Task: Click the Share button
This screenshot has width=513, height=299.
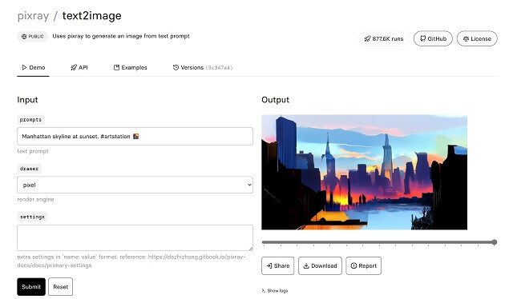Action: pyautogui.click(x=278, y=265)
